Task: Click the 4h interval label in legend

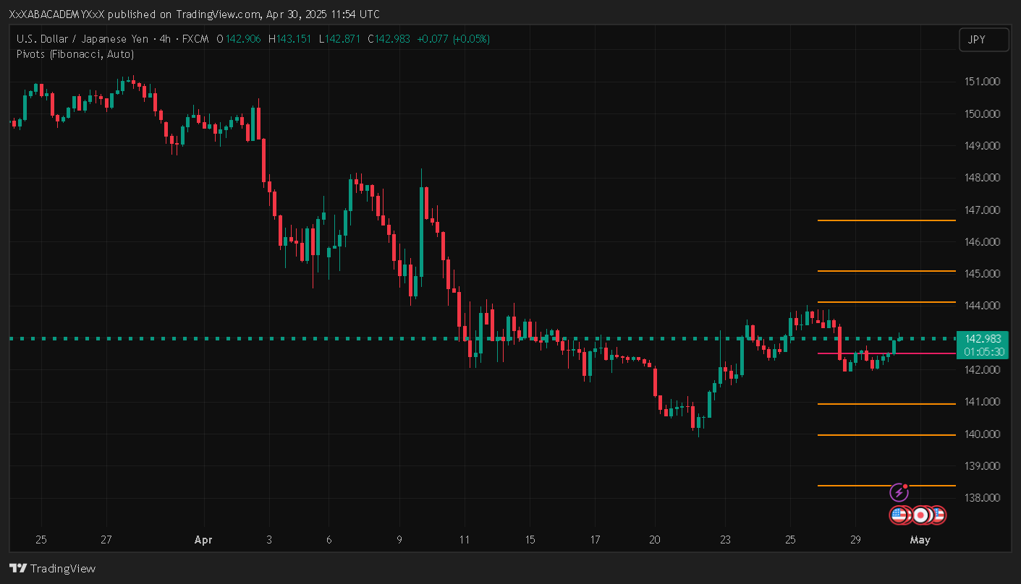Action: coord(165,39)
